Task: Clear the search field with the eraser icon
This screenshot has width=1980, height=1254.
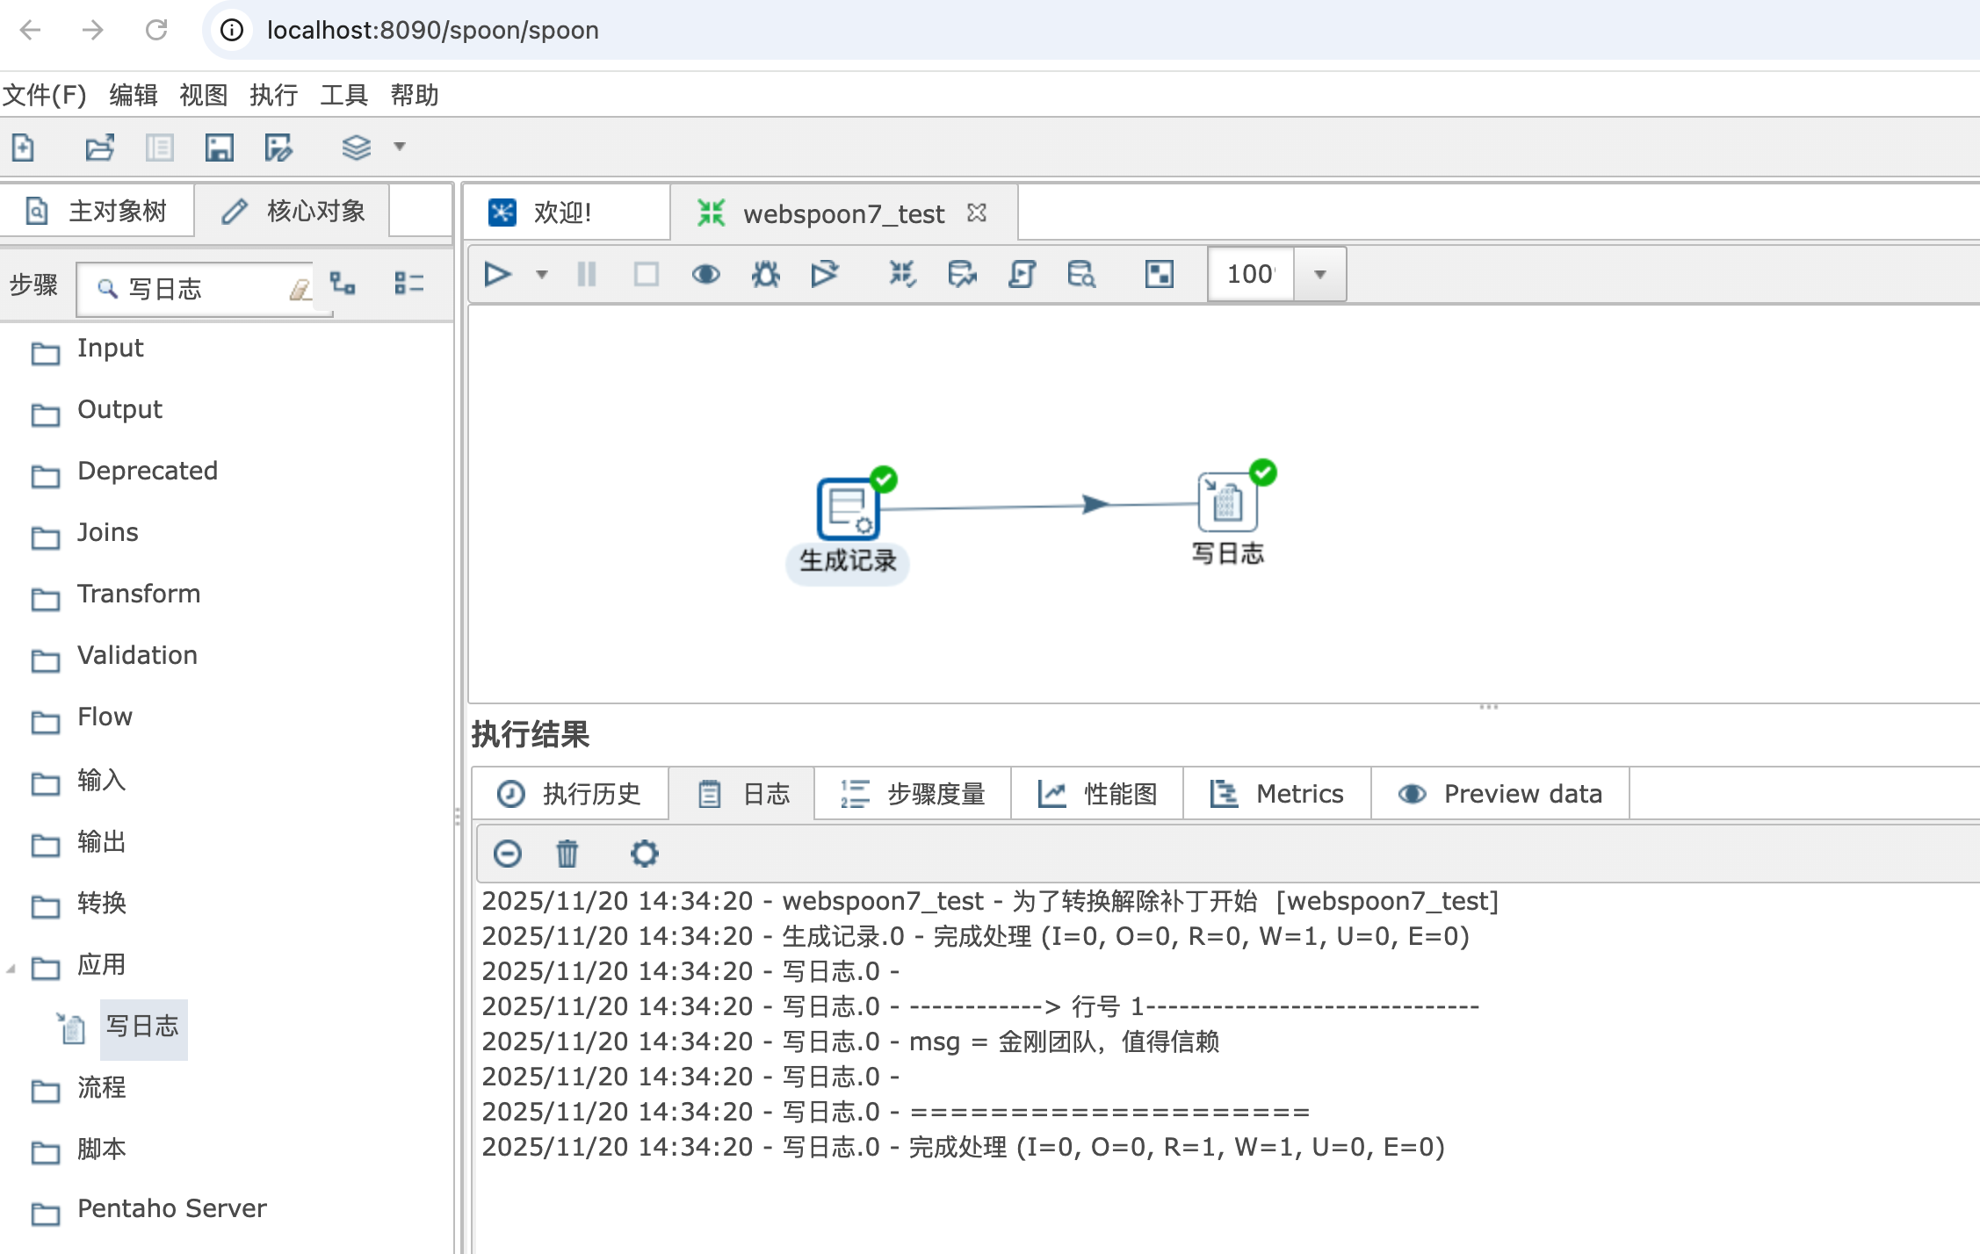Action: point(300,289)
